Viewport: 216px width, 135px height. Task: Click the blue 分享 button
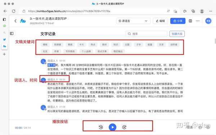click(x=178, y=21)
